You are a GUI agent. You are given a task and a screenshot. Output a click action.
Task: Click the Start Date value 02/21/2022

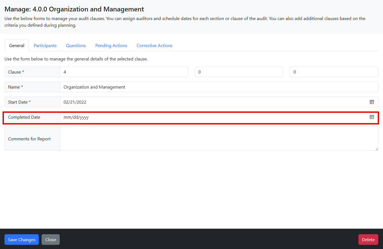point(75,102)
